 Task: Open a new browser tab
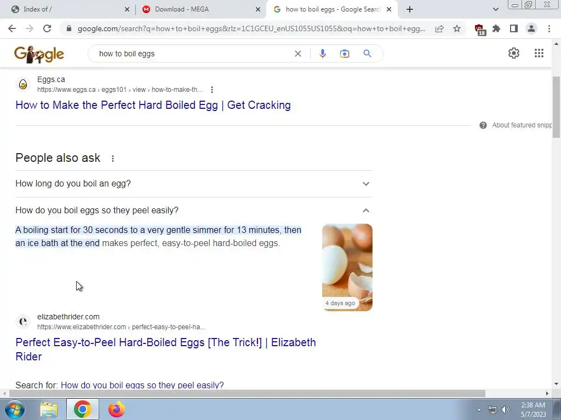pyautogui.click(x=410, y=9)
